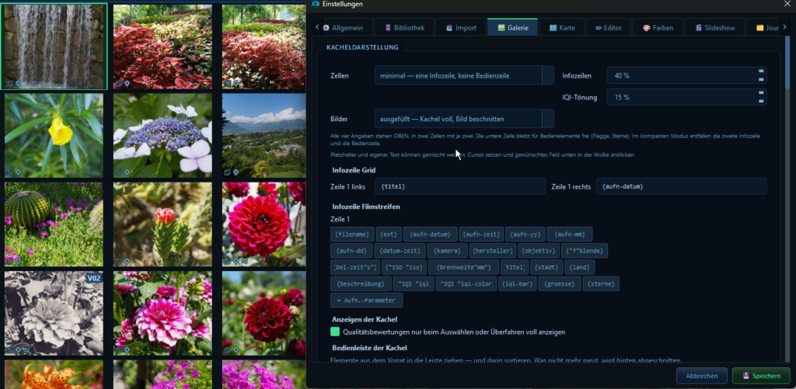Click the location pin icon on the waterfall thumbnail
The height and width of the screenshot is (389, 796).
tap(19, 84)
